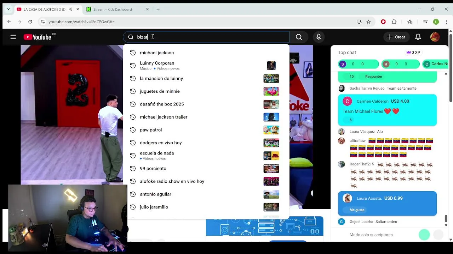Open the Carlos leaderboard chip
453x254 pixels.
pos(436,64)
